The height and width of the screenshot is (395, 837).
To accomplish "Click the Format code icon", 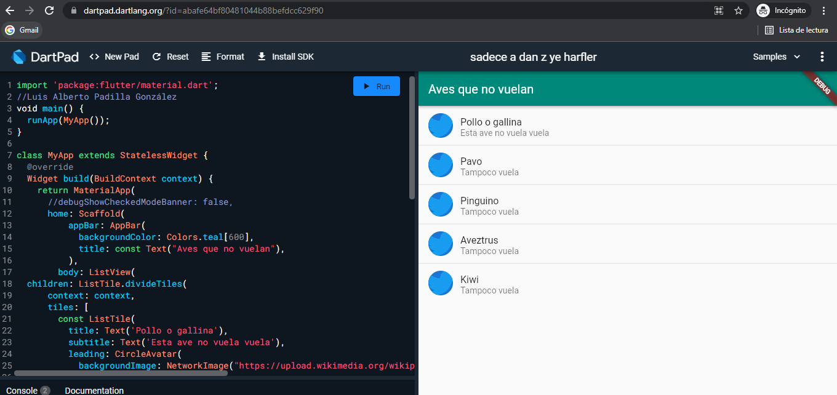I will click(x=206, y=56).
